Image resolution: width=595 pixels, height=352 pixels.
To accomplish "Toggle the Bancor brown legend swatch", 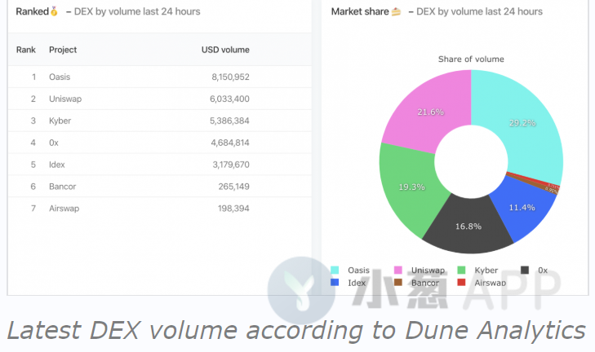I will click(398, 282).
